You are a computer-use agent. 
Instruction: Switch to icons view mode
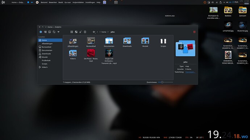pos(72,32)
